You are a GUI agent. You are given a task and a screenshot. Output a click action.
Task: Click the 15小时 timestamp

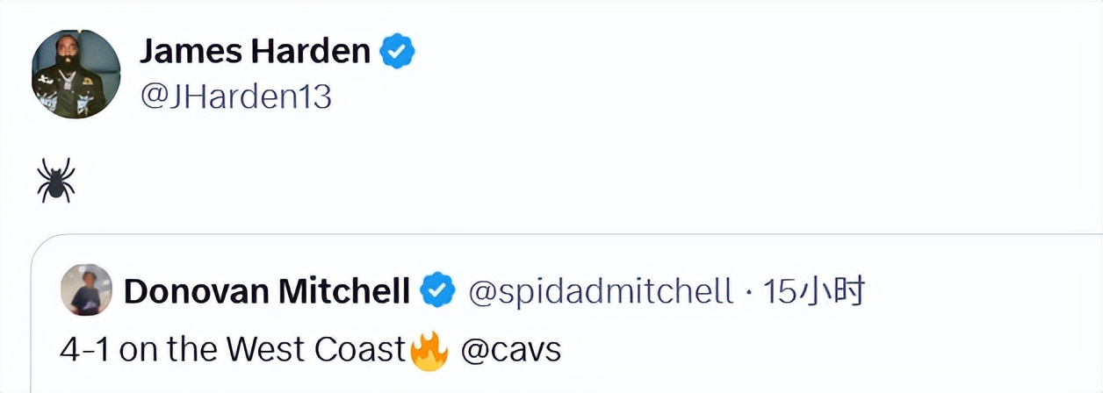[x=813, y=290]
